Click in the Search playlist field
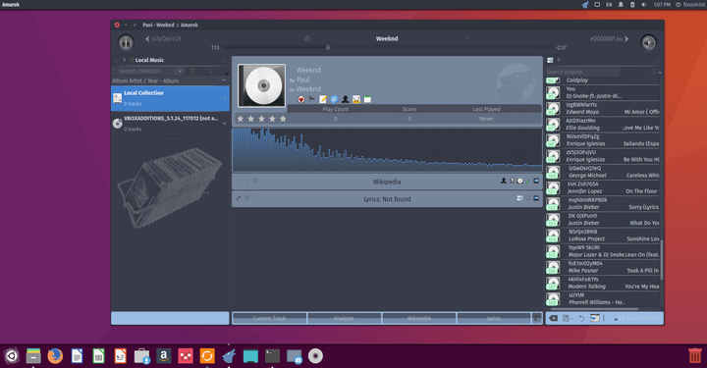Screen dimensions: 707x368 [582, 72]
